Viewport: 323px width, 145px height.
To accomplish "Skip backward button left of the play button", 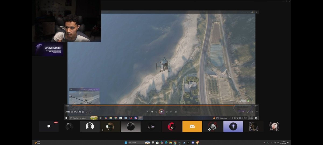I will coord(156,112).
